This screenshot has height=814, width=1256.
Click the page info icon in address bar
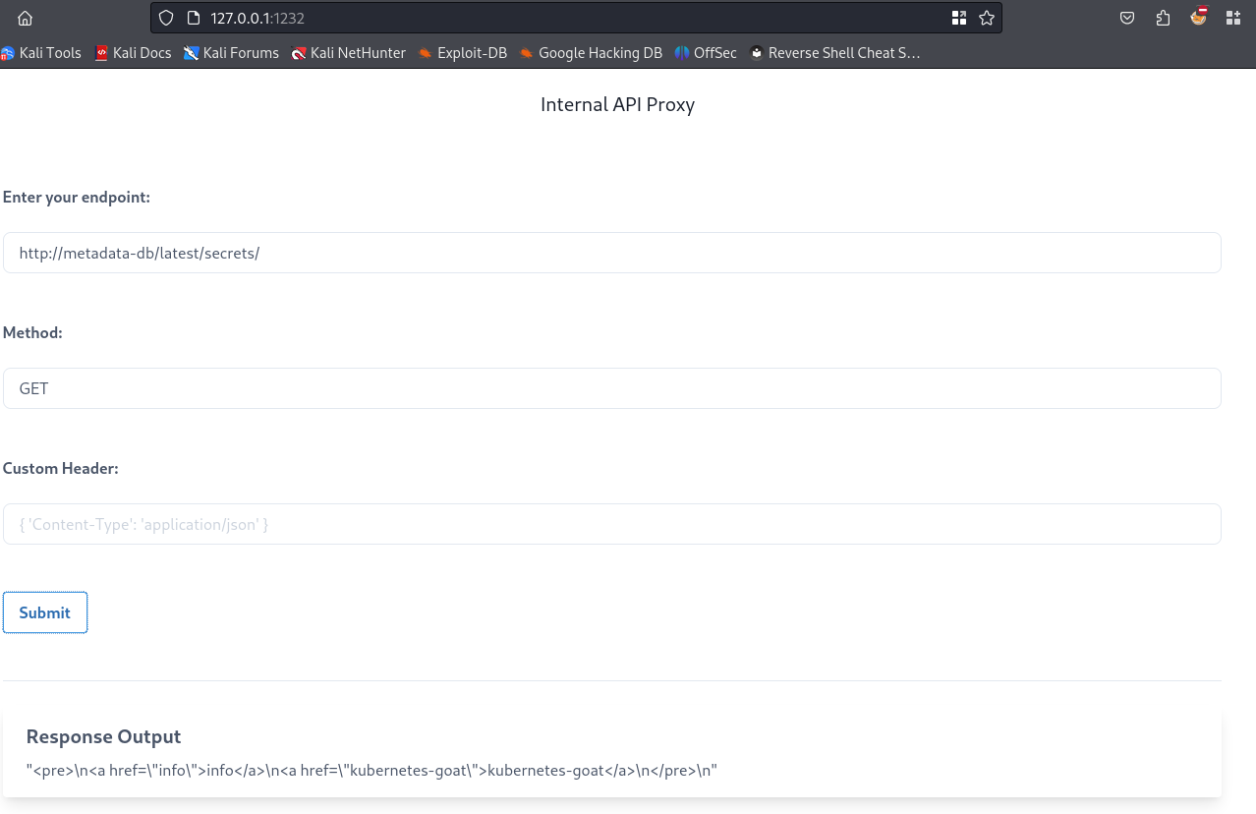[193, 18]
